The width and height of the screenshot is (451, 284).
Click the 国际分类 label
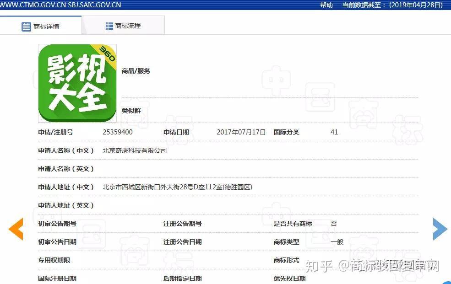coord(287,132)
